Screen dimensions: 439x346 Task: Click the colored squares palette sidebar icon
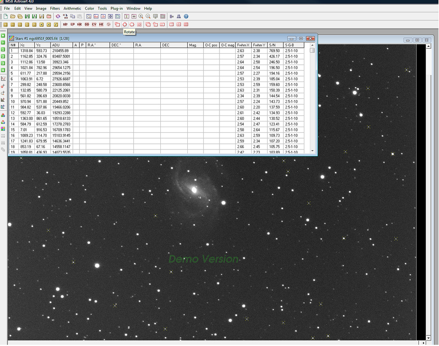click(x=3, y=129)
